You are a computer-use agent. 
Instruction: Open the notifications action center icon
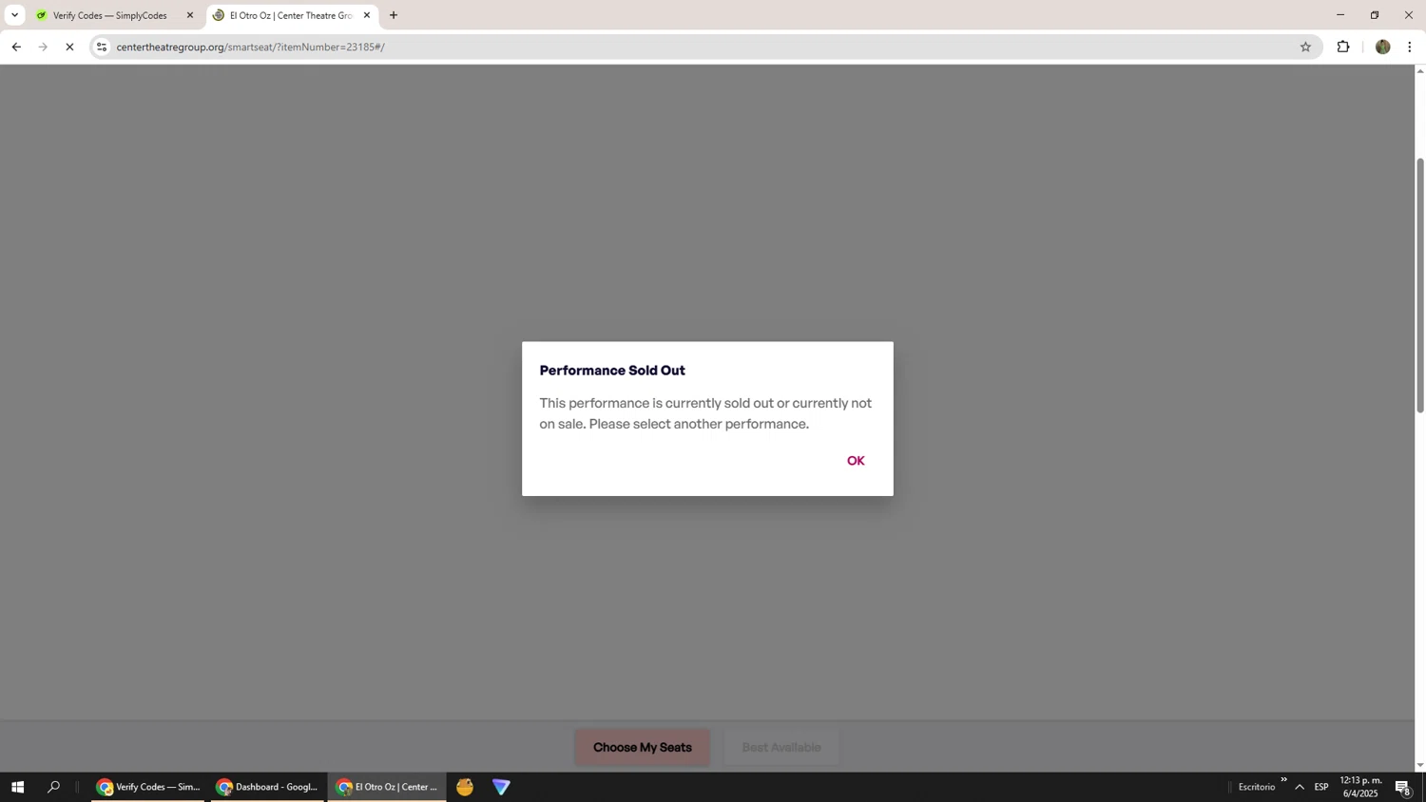tap(1402, 787)
